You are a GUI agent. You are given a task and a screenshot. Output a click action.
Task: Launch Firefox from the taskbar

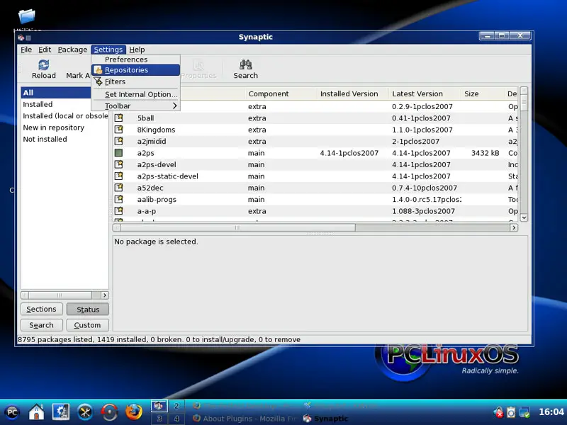tap(133, 412)
